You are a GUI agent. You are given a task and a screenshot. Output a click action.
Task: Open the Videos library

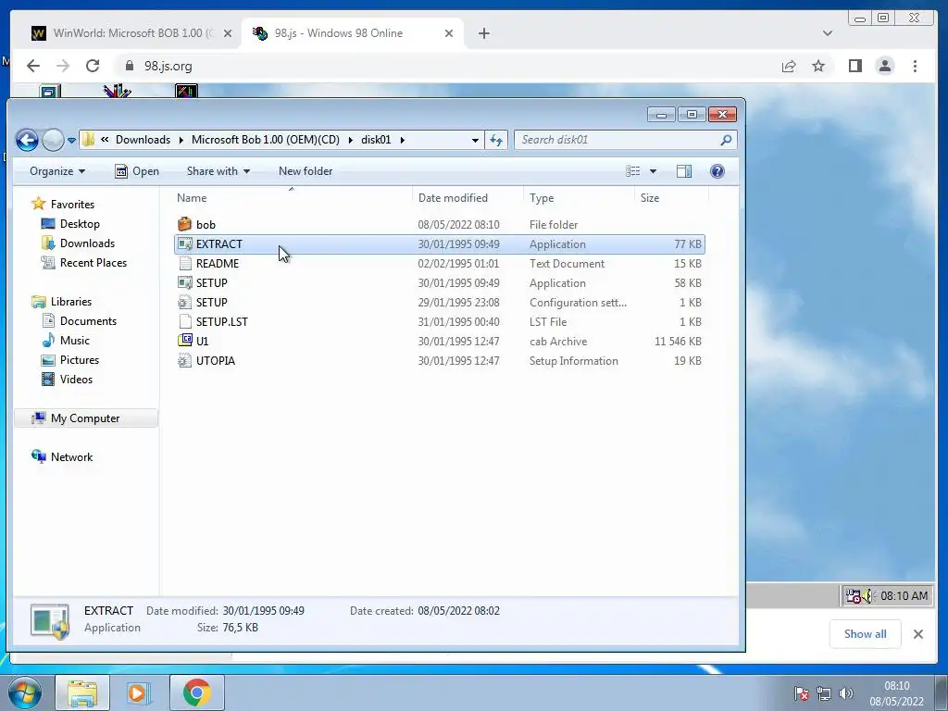[x=76, y=379]
